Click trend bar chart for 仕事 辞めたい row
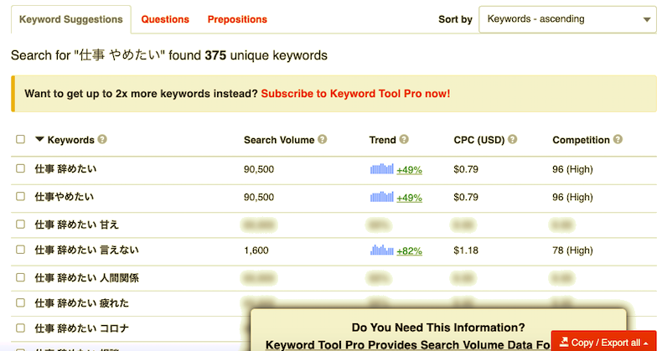Screen dimensions: 662x351 point(381,169)
